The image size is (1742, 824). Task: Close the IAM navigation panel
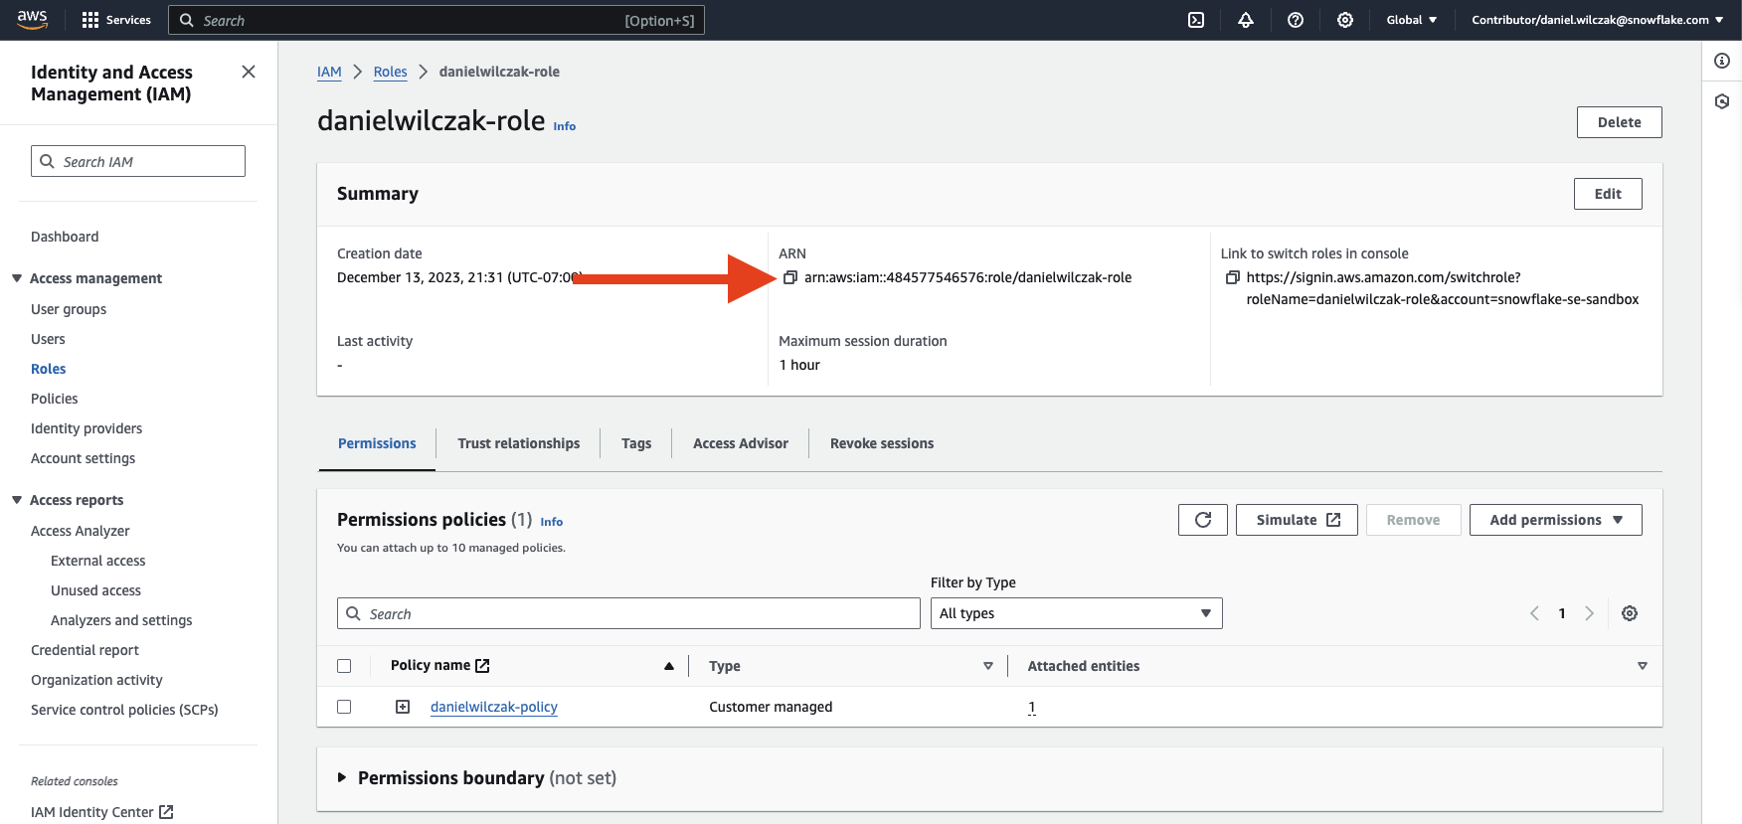pyautogui.click(x=249, y=72)
